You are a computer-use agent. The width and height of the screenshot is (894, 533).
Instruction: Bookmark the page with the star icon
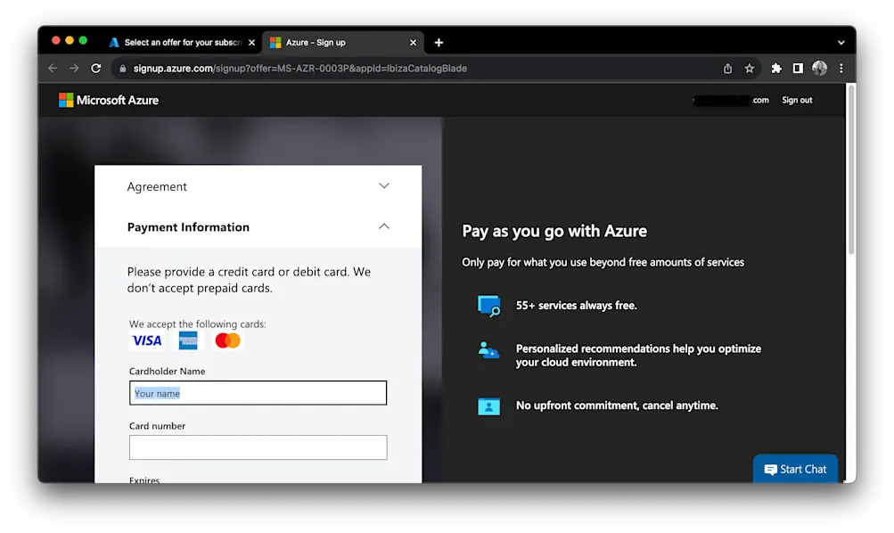pyautogui.click(x=750, y=68)
